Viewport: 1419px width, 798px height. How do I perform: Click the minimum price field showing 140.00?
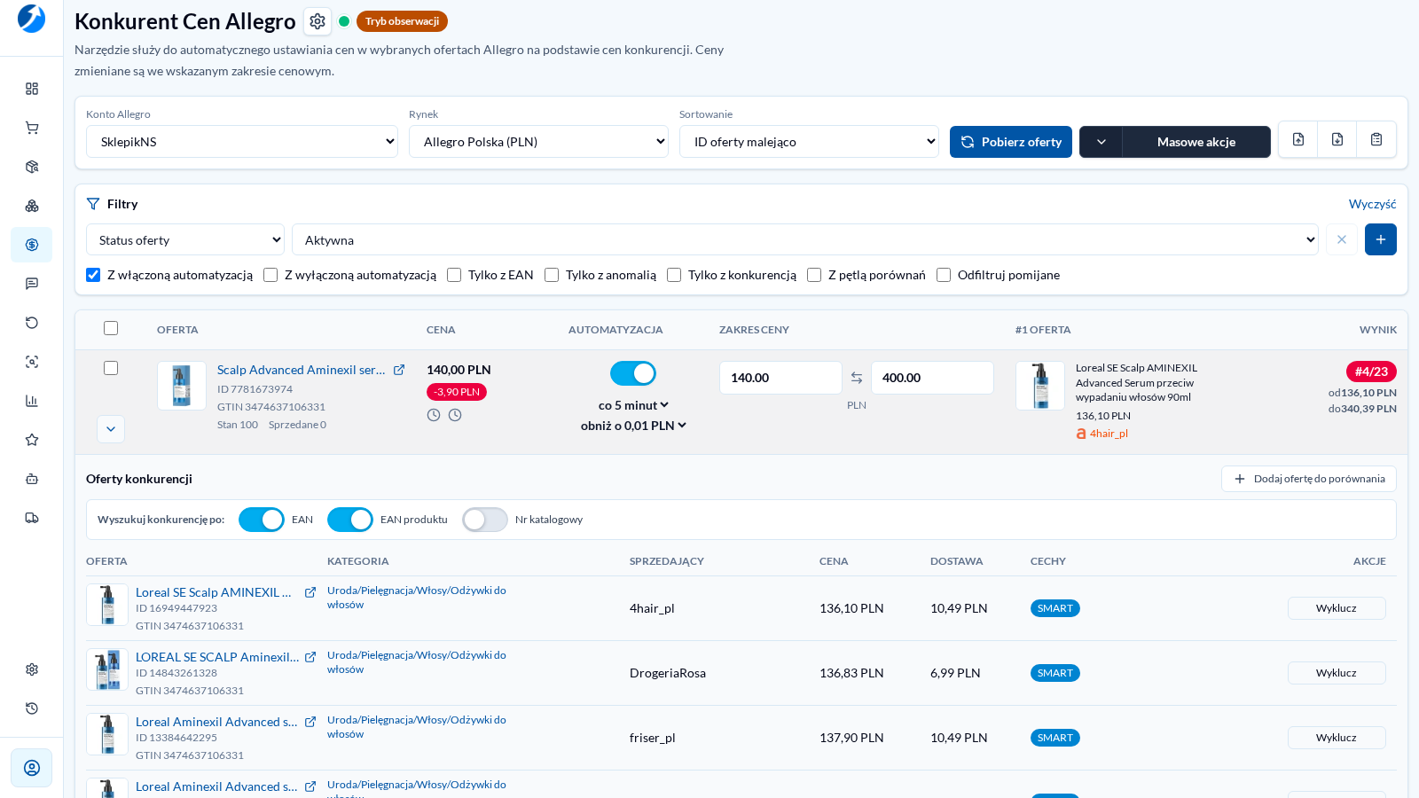780,378
